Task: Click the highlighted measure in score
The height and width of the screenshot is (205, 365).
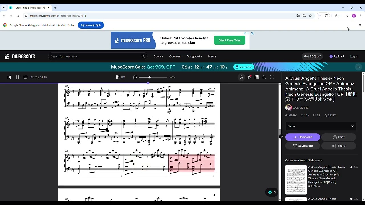Action: [x=192, y=163]
